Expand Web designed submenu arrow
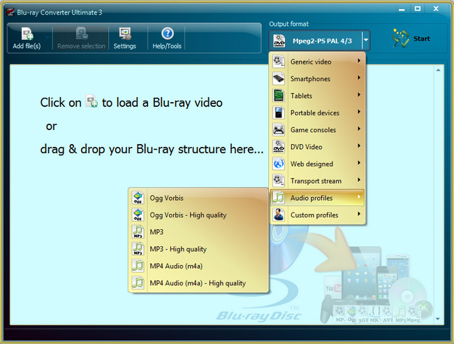454x344 pixels. pos(359,163)
